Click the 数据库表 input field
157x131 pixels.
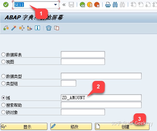pos(83,54)
